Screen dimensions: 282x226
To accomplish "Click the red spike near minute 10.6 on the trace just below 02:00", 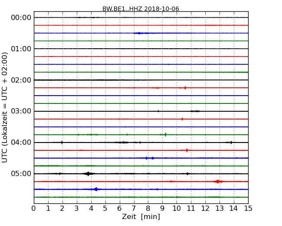I will pyautogui.click(x=185, y=88).
